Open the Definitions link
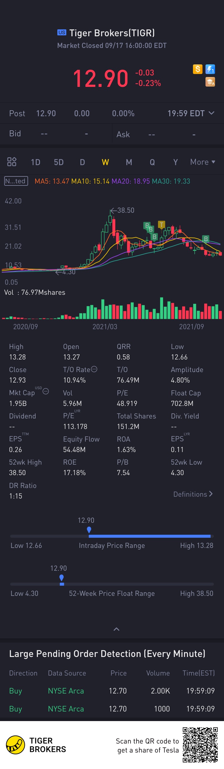This screenshot has width=224, height=769. [x=193, y=494]
